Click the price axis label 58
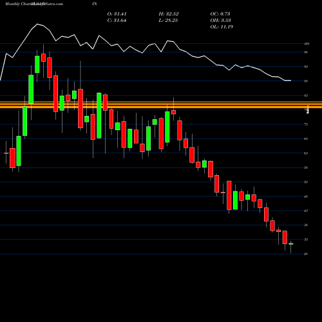322x322 pixels. click(306, 167)
